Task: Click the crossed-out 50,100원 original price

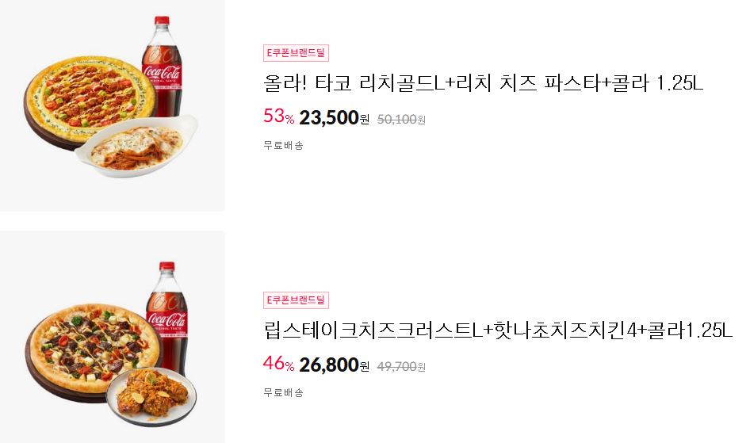Action: click(x=401, y=120)
